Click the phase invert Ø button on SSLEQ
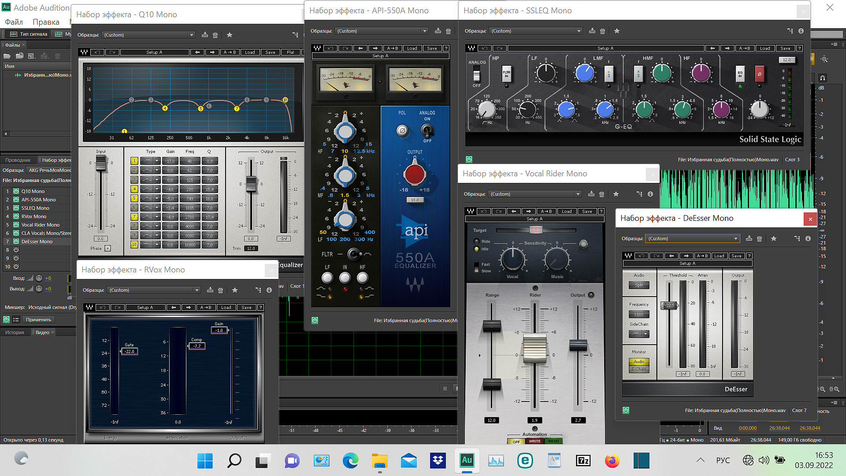Image resolution: width=846 pixels, height=476 pixels. pyautogui.click(x=759, y=74)
